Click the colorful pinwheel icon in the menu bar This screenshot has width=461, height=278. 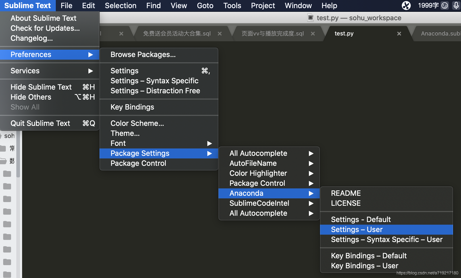click(x=406, y=5)
